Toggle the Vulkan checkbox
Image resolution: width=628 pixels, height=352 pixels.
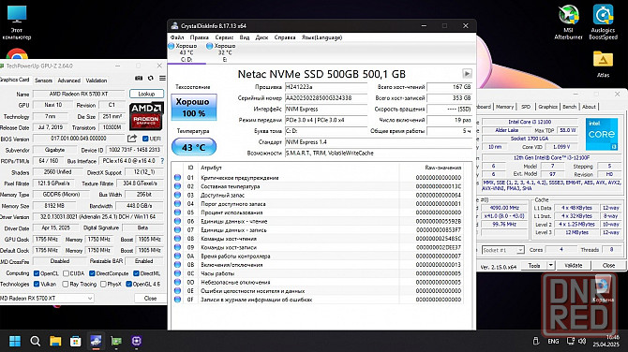tap(37, 284)
